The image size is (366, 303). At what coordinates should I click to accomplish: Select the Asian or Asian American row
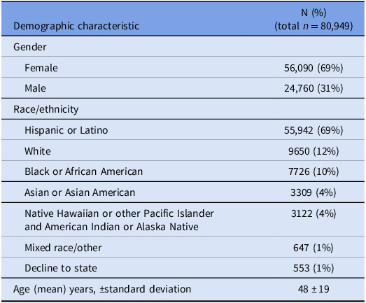click(183, 192)
